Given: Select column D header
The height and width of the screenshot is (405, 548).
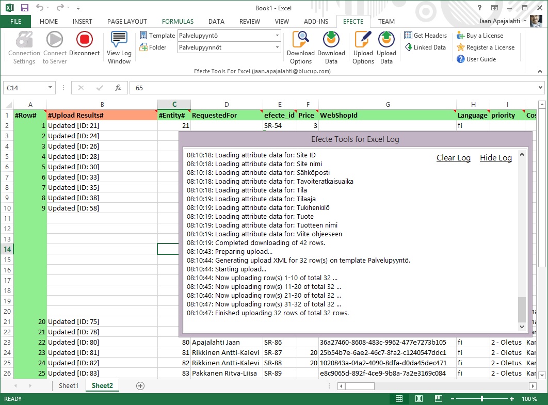Looking at the screenshot, I should click(x=227, y=105).
